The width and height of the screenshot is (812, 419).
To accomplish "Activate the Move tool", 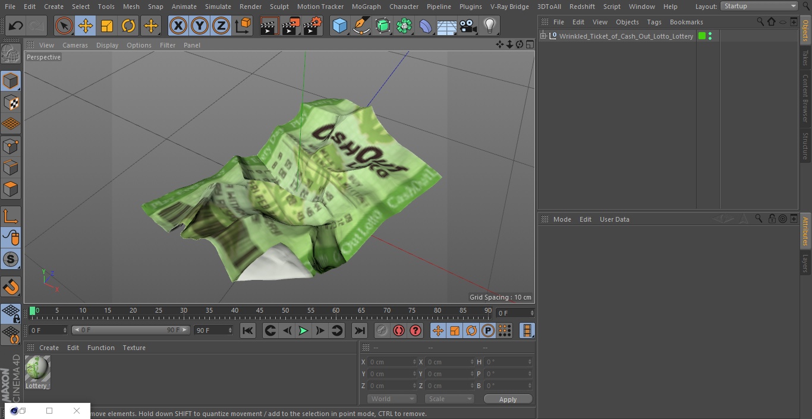I will (x=86, y=26).
